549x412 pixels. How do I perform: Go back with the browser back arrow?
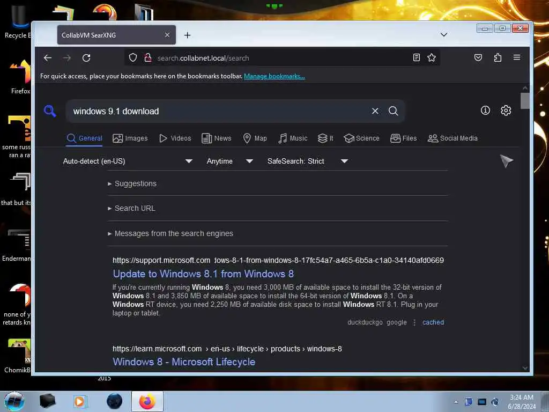click(48, 58)
